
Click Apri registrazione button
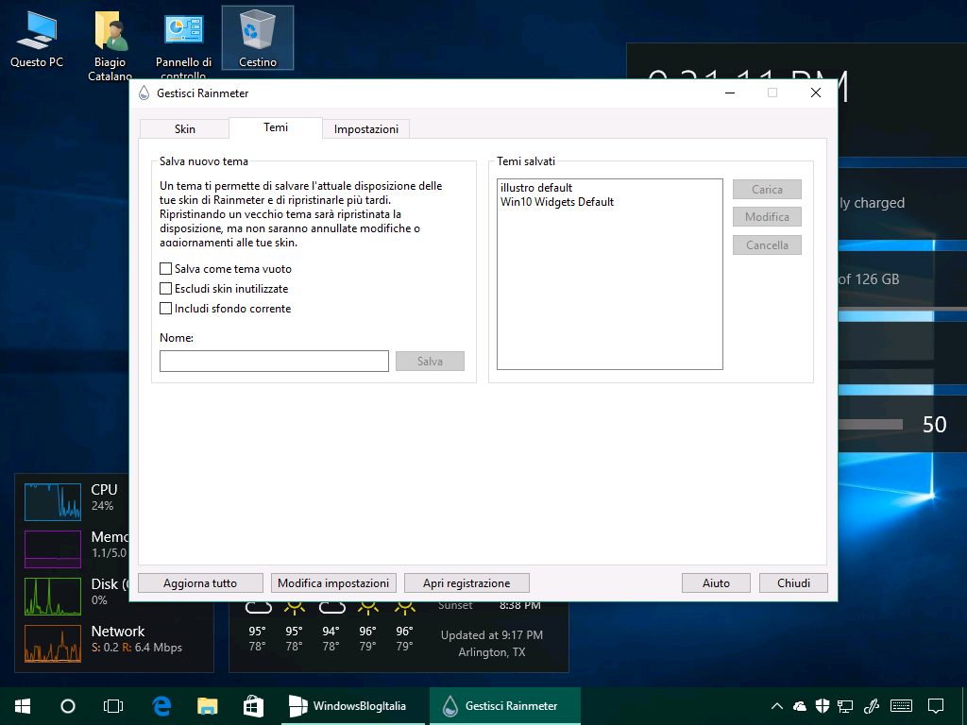(467, 583)
